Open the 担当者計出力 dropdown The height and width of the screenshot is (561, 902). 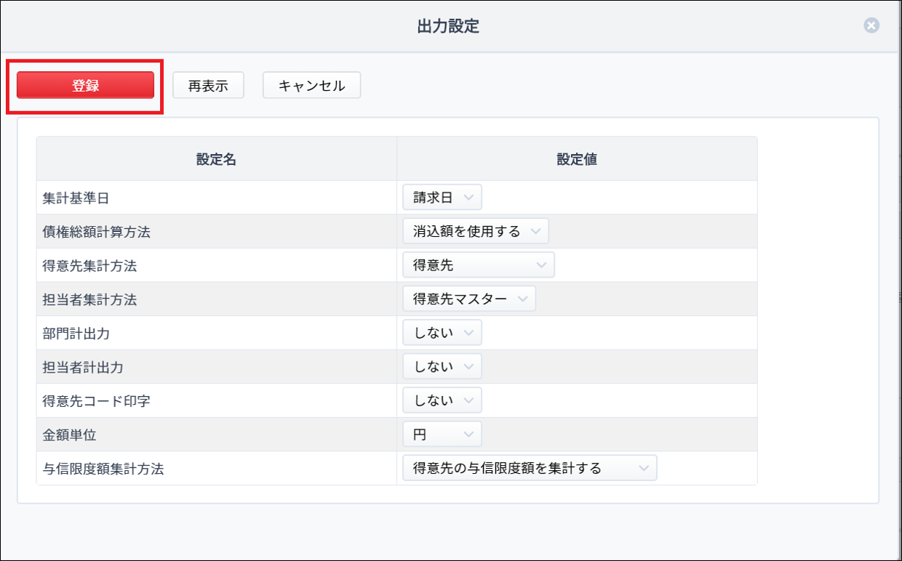[x=442, y=366]
